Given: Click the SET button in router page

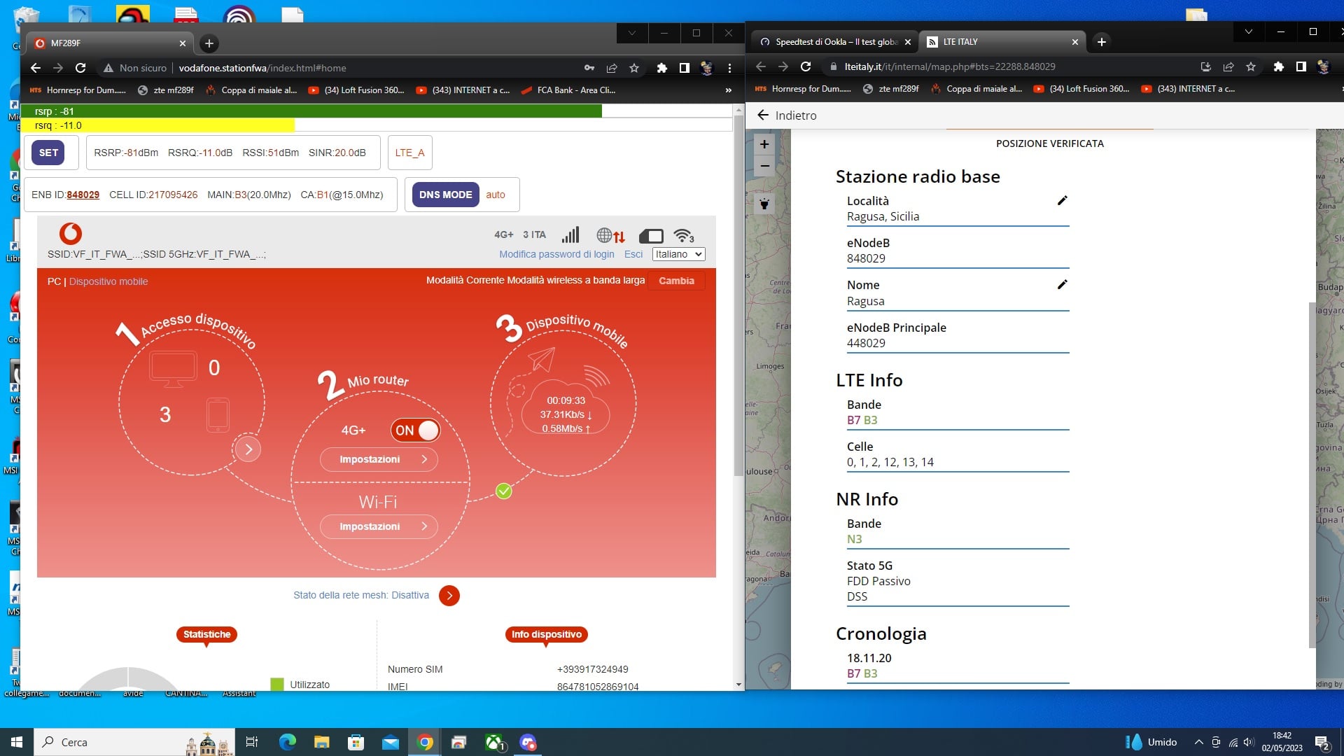Looking at the screenshot, I should coord(48,153).
